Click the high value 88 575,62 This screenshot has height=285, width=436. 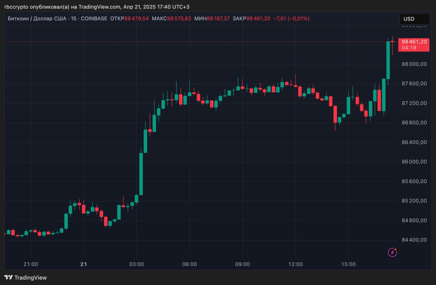point(179,19)
